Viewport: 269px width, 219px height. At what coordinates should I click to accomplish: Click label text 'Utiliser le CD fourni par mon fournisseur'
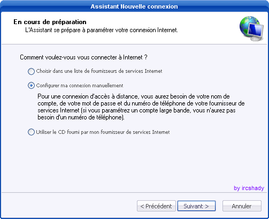tap(103, 132)
